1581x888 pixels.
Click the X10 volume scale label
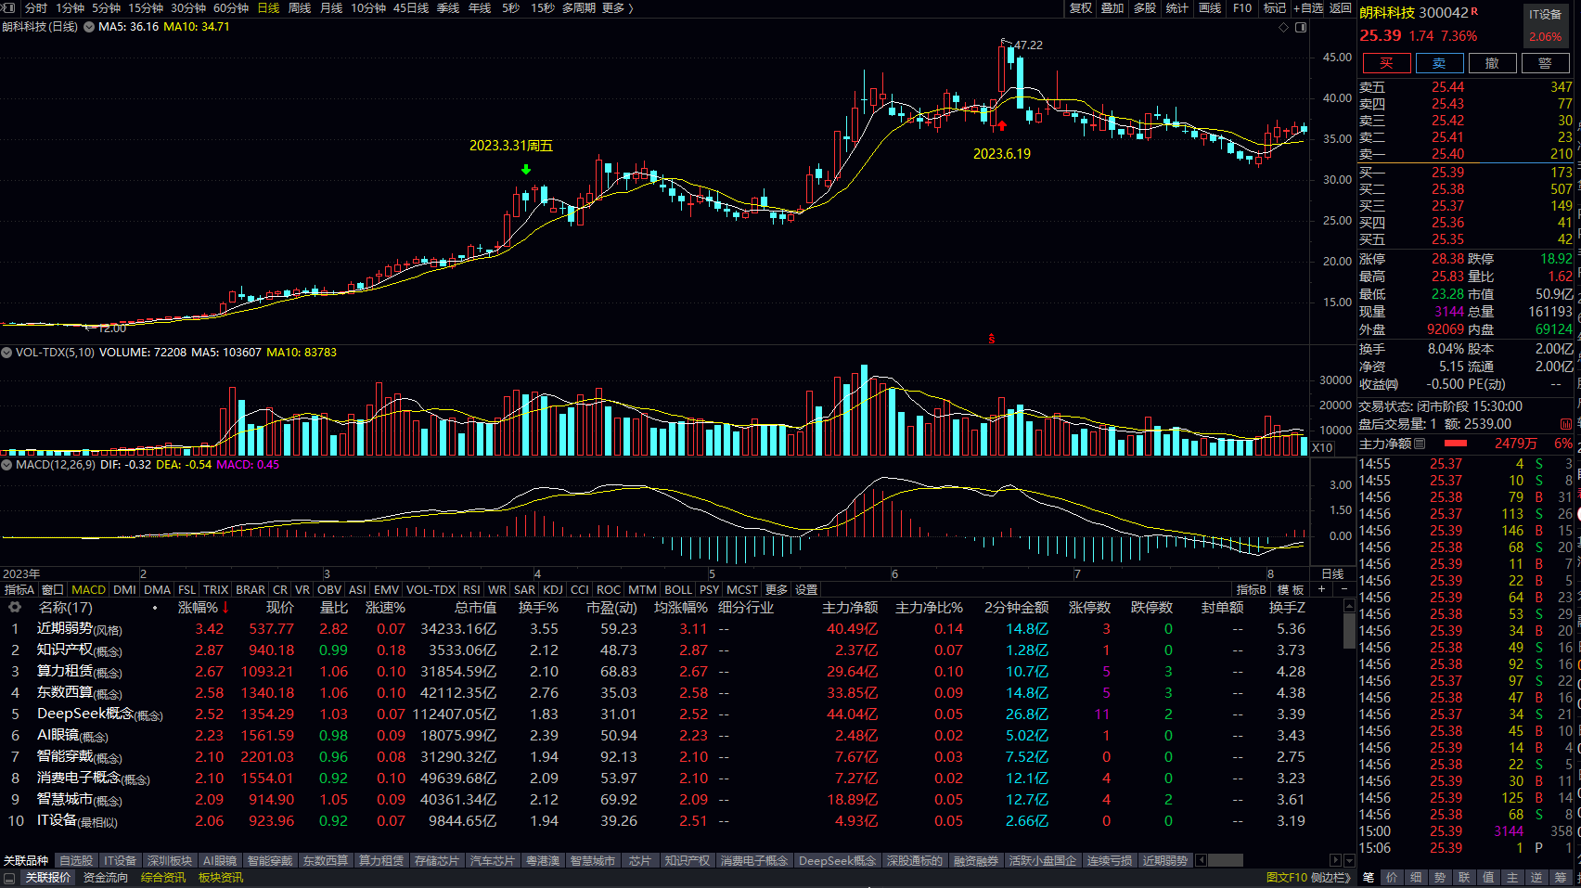pyautogui.click(x=1322, y=448)
